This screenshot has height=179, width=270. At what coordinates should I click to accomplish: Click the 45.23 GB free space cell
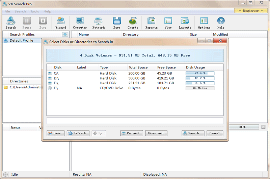tap(164, 73)
